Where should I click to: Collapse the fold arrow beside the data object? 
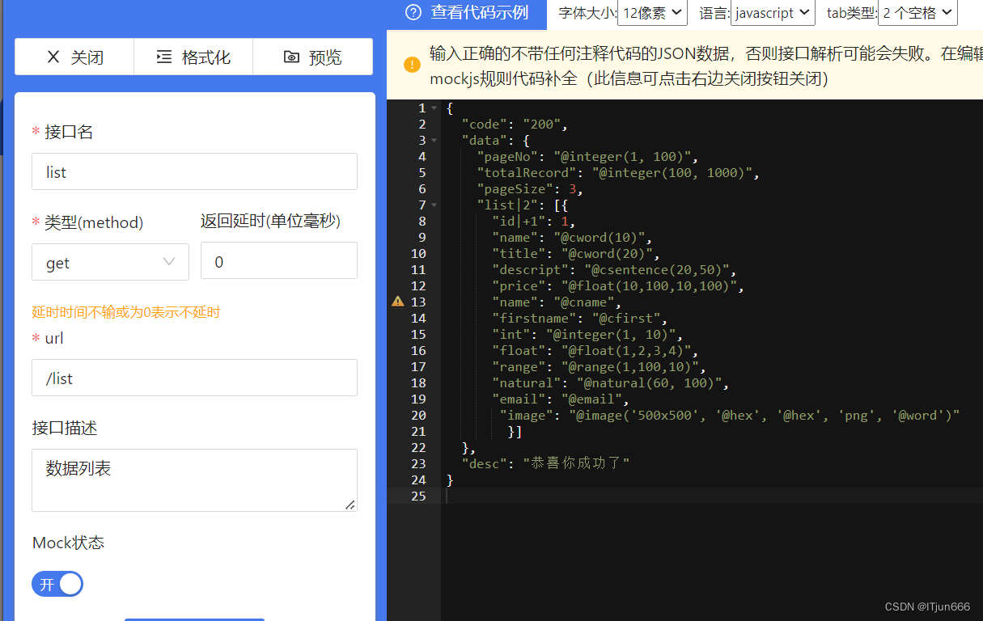click(x=434, y=139)
